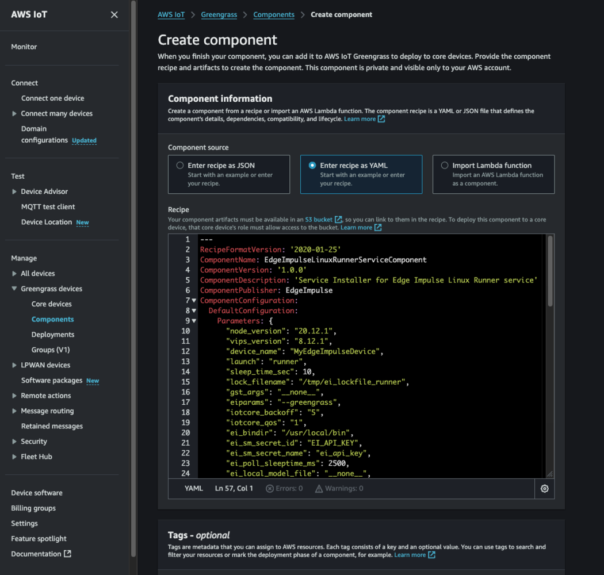Expand Connect many devices
The image size is (604, 575).
14,114
